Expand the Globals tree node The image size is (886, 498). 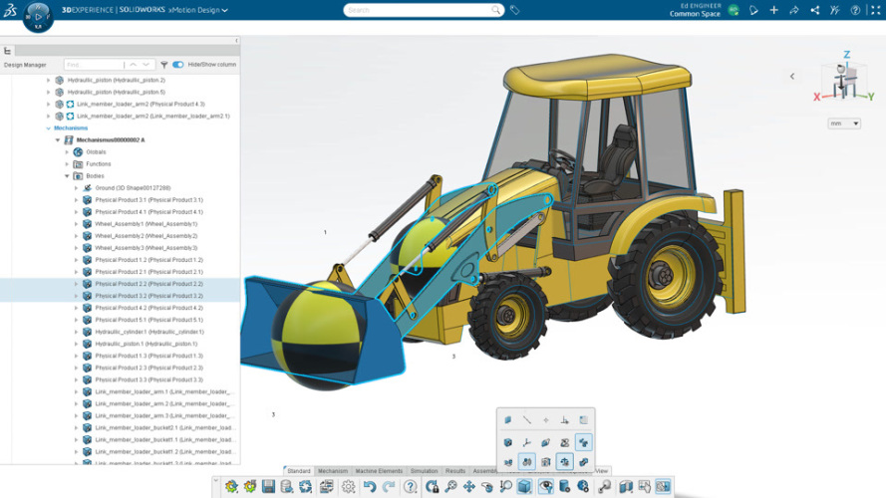point(67,151)
